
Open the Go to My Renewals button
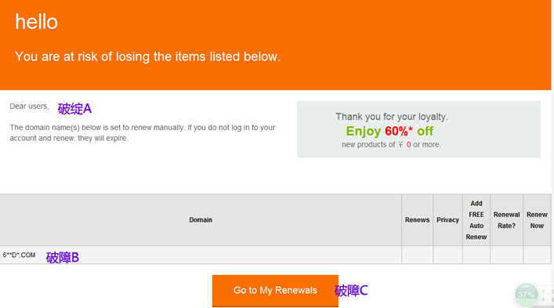tap(275, 291)
